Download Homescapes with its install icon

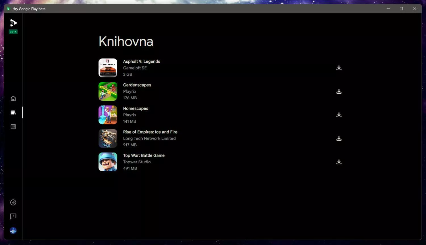(x=339, y=115)
